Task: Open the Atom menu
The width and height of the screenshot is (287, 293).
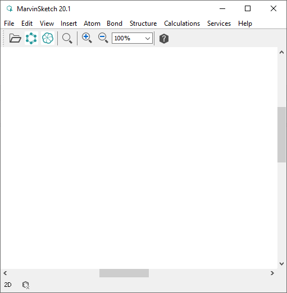Action: (92, 24)
